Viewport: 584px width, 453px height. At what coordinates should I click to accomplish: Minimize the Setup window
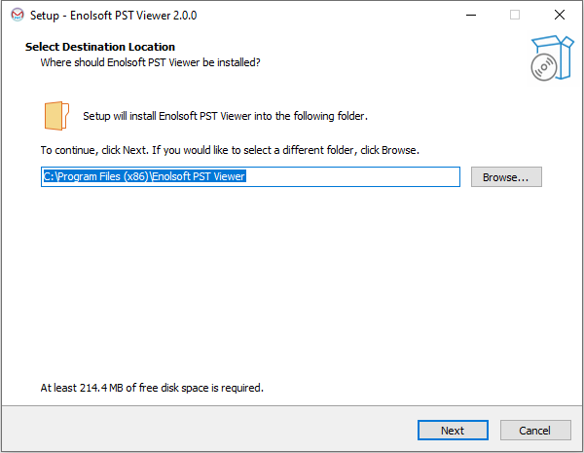point(471,16)
